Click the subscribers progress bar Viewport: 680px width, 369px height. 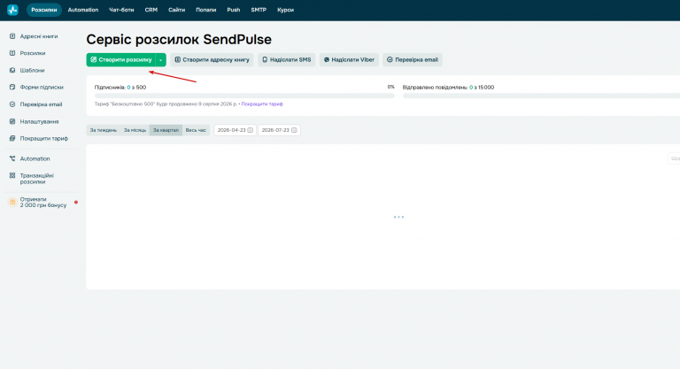pyautogui.click(x=244, y=96)
